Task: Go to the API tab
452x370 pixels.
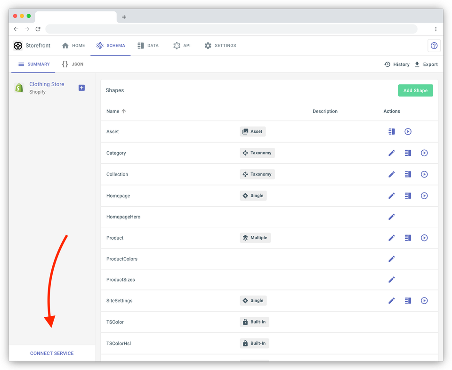Action: pyautogui.click(x=182, y=46)
